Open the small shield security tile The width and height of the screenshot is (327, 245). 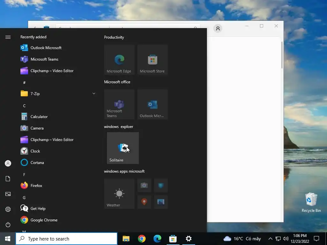point(161,185)
